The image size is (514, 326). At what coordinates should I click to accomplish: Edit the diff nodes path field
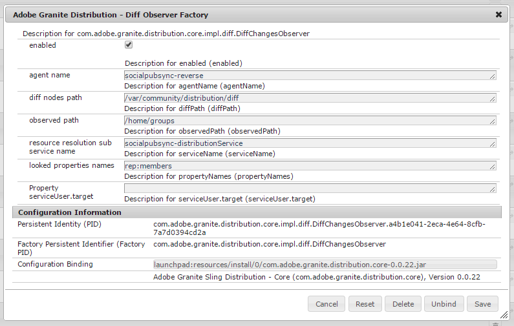pyautogui.click(x=310, y=98)
